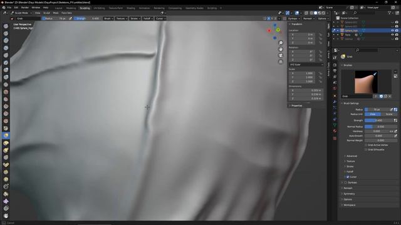Viewport: 401px width, 225px height.
Task: Open the Remesh popover in header
Action: [x=309, y=18]
